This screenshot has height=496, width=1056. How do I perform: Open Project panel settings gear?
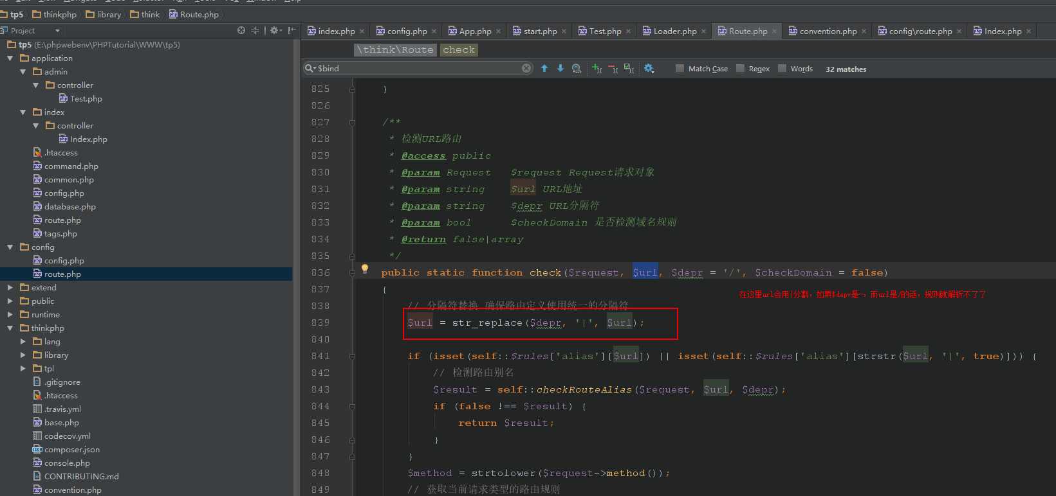tap(275, 30)
